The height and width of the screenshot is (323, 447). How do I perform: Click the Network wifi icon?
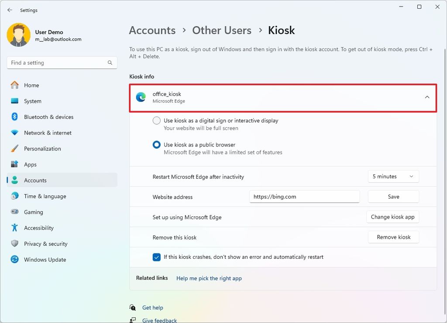point(14,133)
